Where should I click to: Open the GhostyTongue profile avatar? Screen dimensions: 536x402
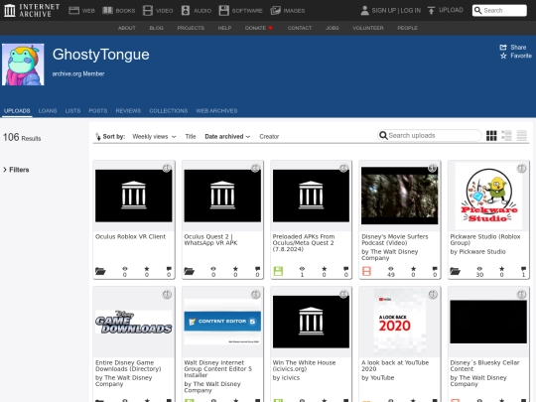[x=23, y=65]
